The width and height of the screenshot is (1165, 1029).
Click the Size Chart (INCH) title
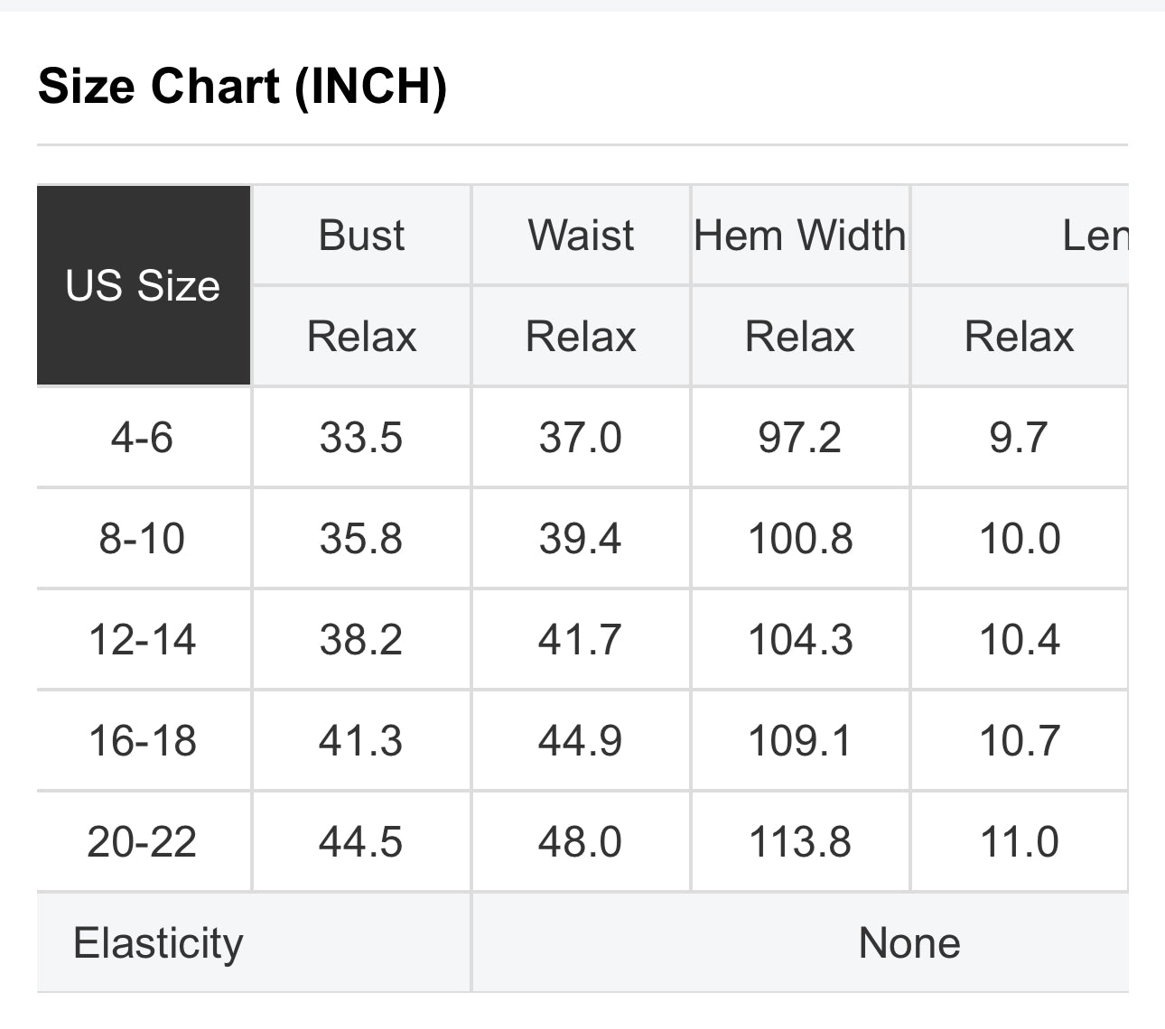(x=242, y=87)
